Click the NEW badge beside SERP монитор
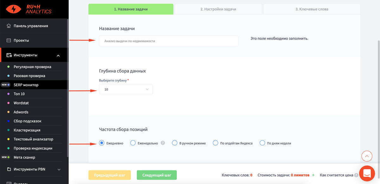Viewport: 380px width, 184px height. [x=4, y=85]
